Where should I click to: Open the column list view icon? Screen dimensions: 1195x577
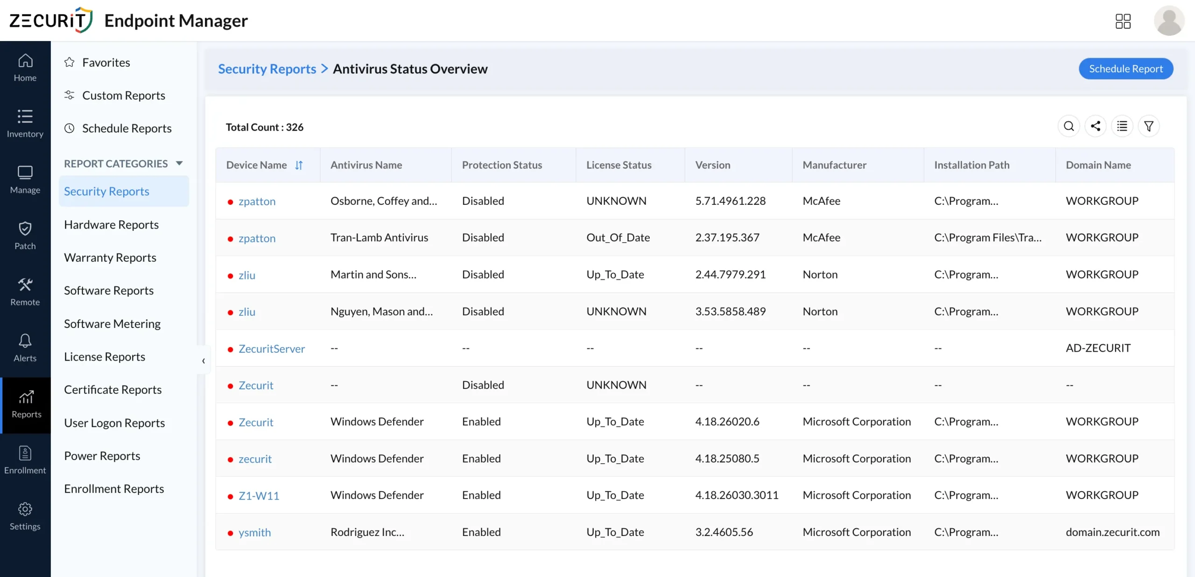coord(1122,126)
